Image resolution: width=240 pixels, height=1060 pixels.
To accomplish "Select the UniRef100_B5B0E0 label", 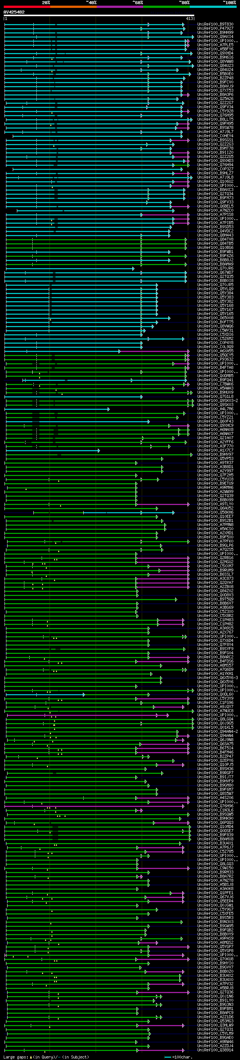I will click(x=215, y=74).
